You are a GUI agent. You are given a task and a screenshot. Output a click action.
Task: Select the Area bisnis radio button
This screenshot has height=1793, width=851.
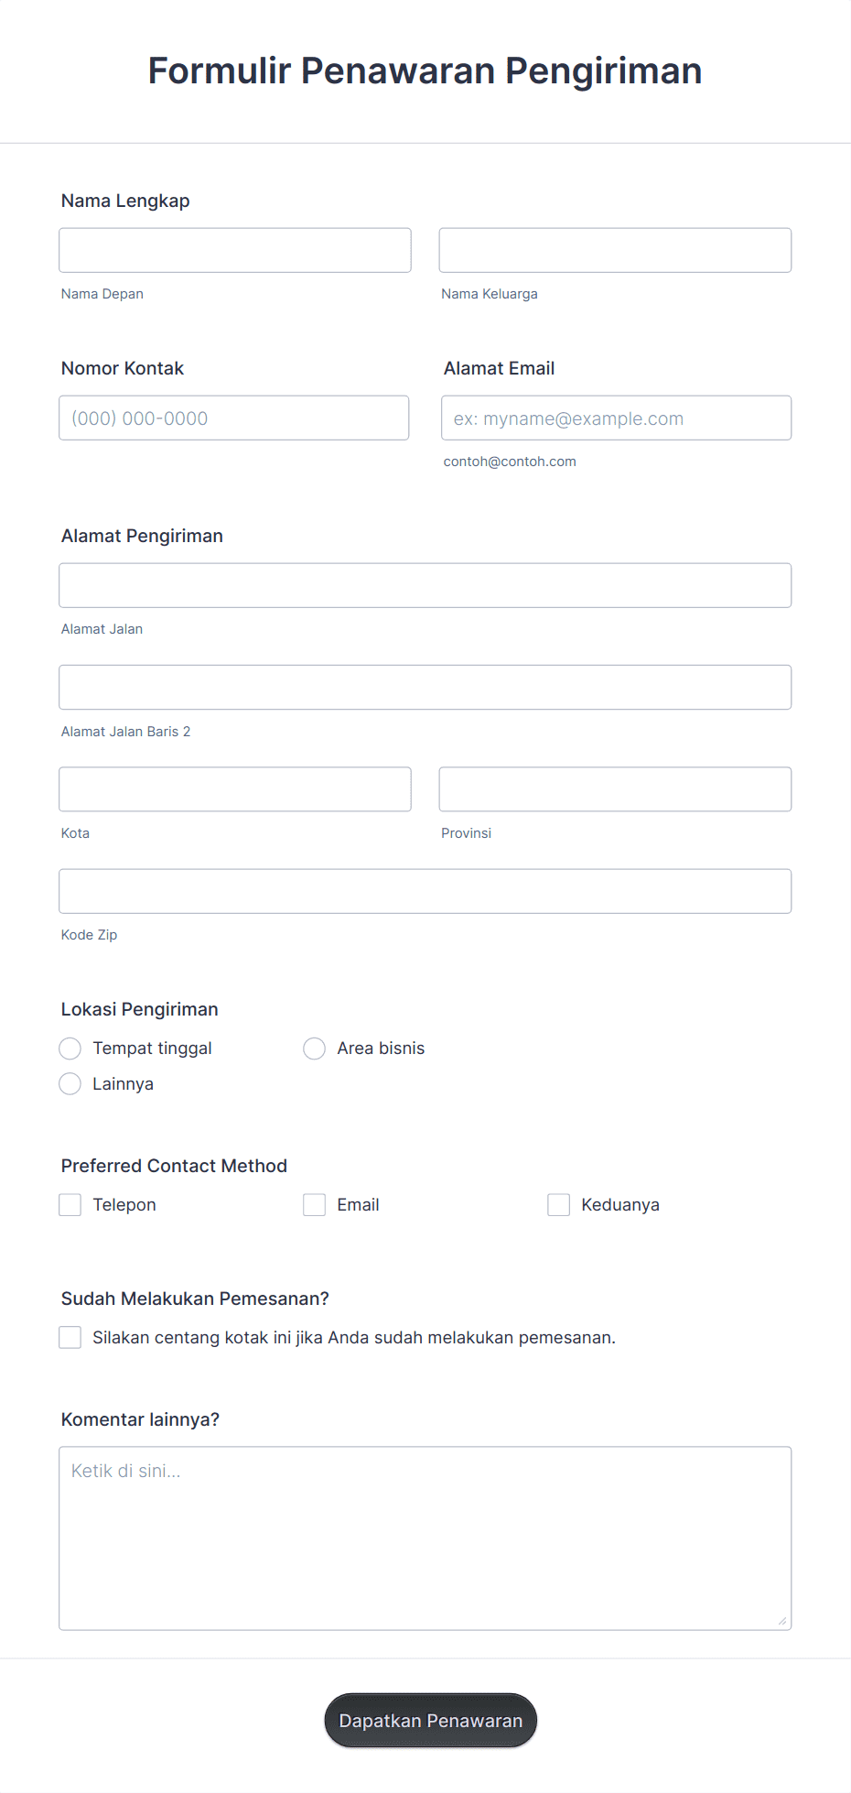pyautogui.click(x=314, y=1048)
